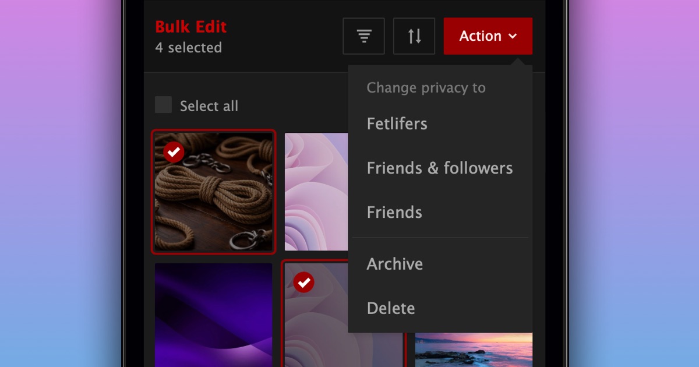The width and height of the screenshot is (699, 367).
Task: Select the sunset seascape thumbnail
Action: [x=474, y=350]
